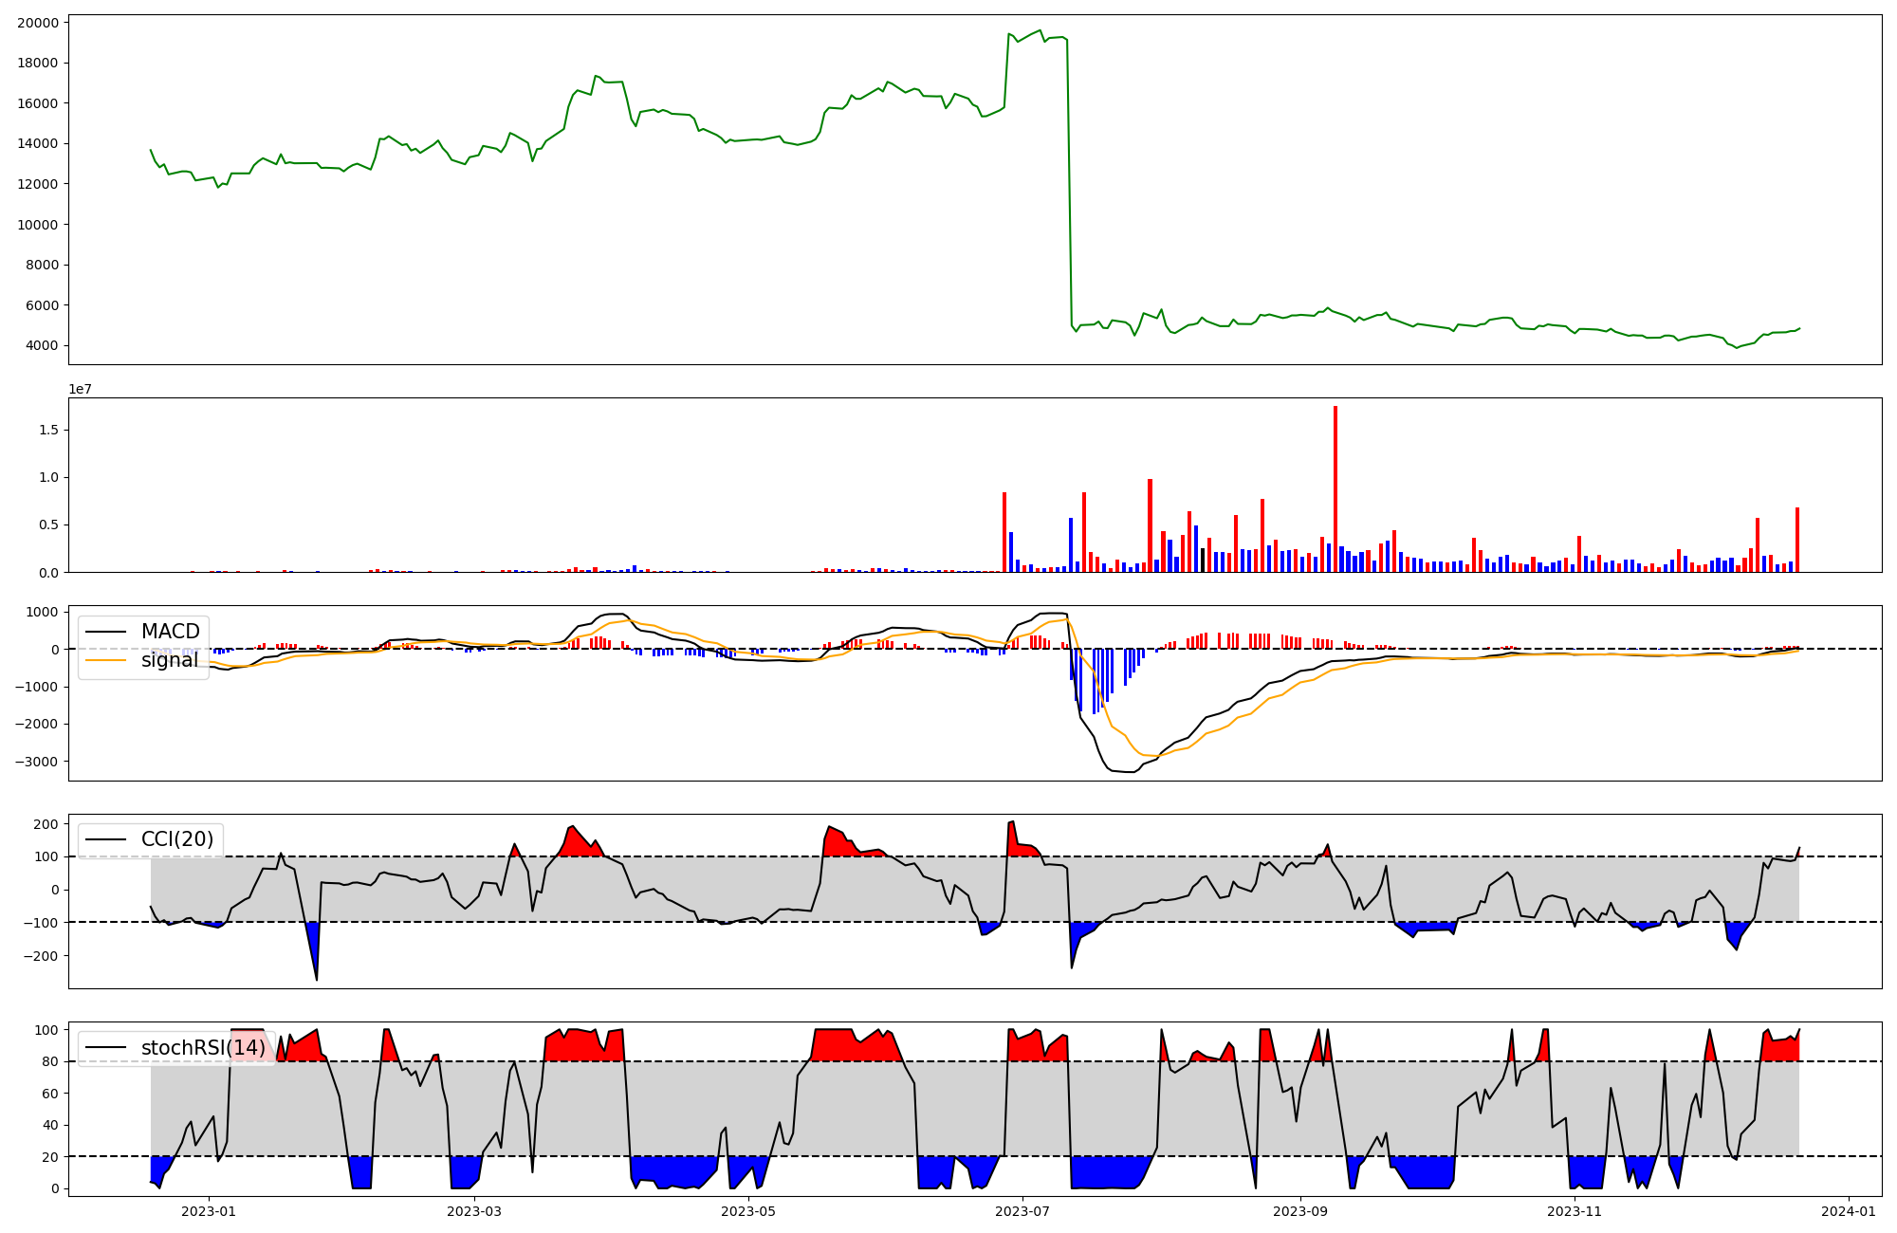Click the 2023-07 x-axis date label

pyautogui.click(x=1023, y=1211)
